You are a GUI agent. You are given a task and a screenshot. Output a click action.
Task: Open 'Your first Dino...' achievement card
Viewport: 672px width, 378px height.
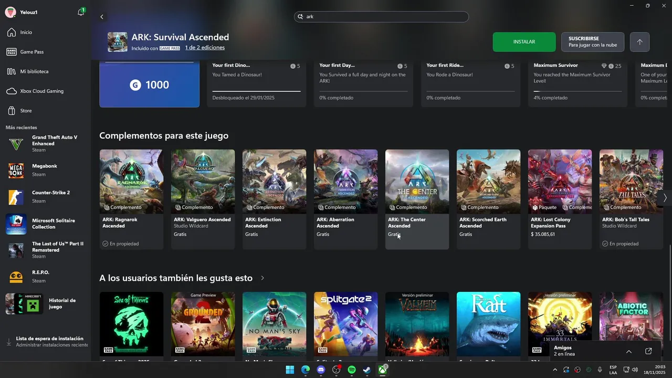(x=256, y=84)
